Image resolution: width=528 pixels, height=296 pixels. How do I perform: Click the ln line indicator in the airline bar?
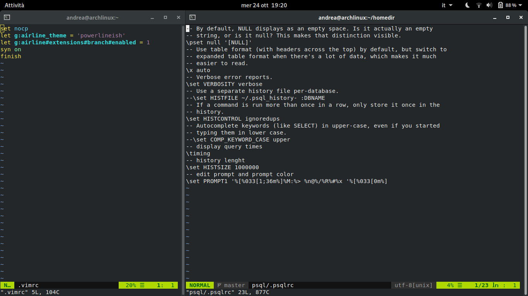point(496,285)
